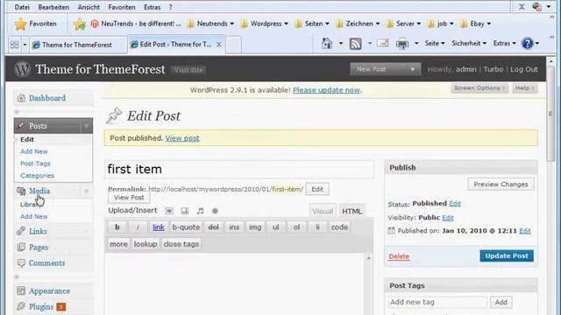Click the View Post button under permalink
The width and height of the screenshot is (561, 315).
129,198
